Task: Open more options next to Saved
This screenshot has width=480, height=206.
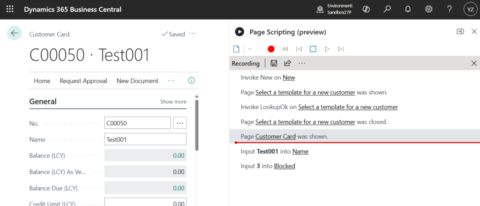Action: (x=192, y=34)
